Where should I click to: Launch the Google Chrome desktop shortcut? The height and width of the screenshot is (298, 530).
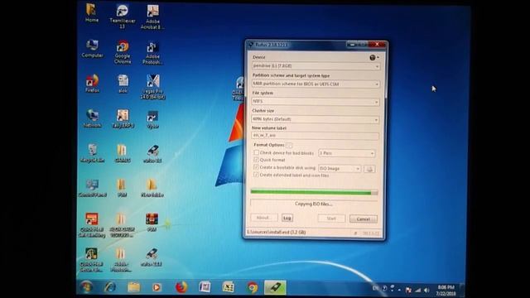pyautogui.click(x=123, y=52)
